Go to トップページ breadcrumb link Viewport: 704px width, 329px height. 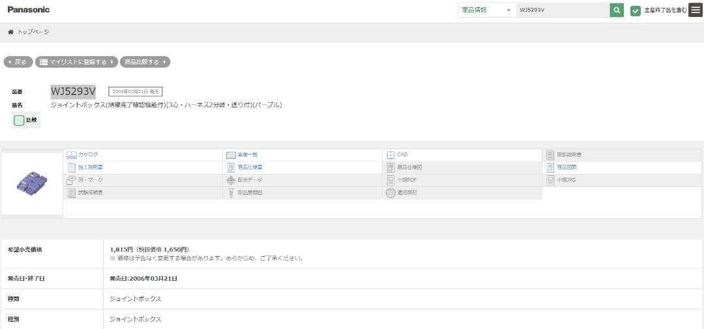point(33,32)
